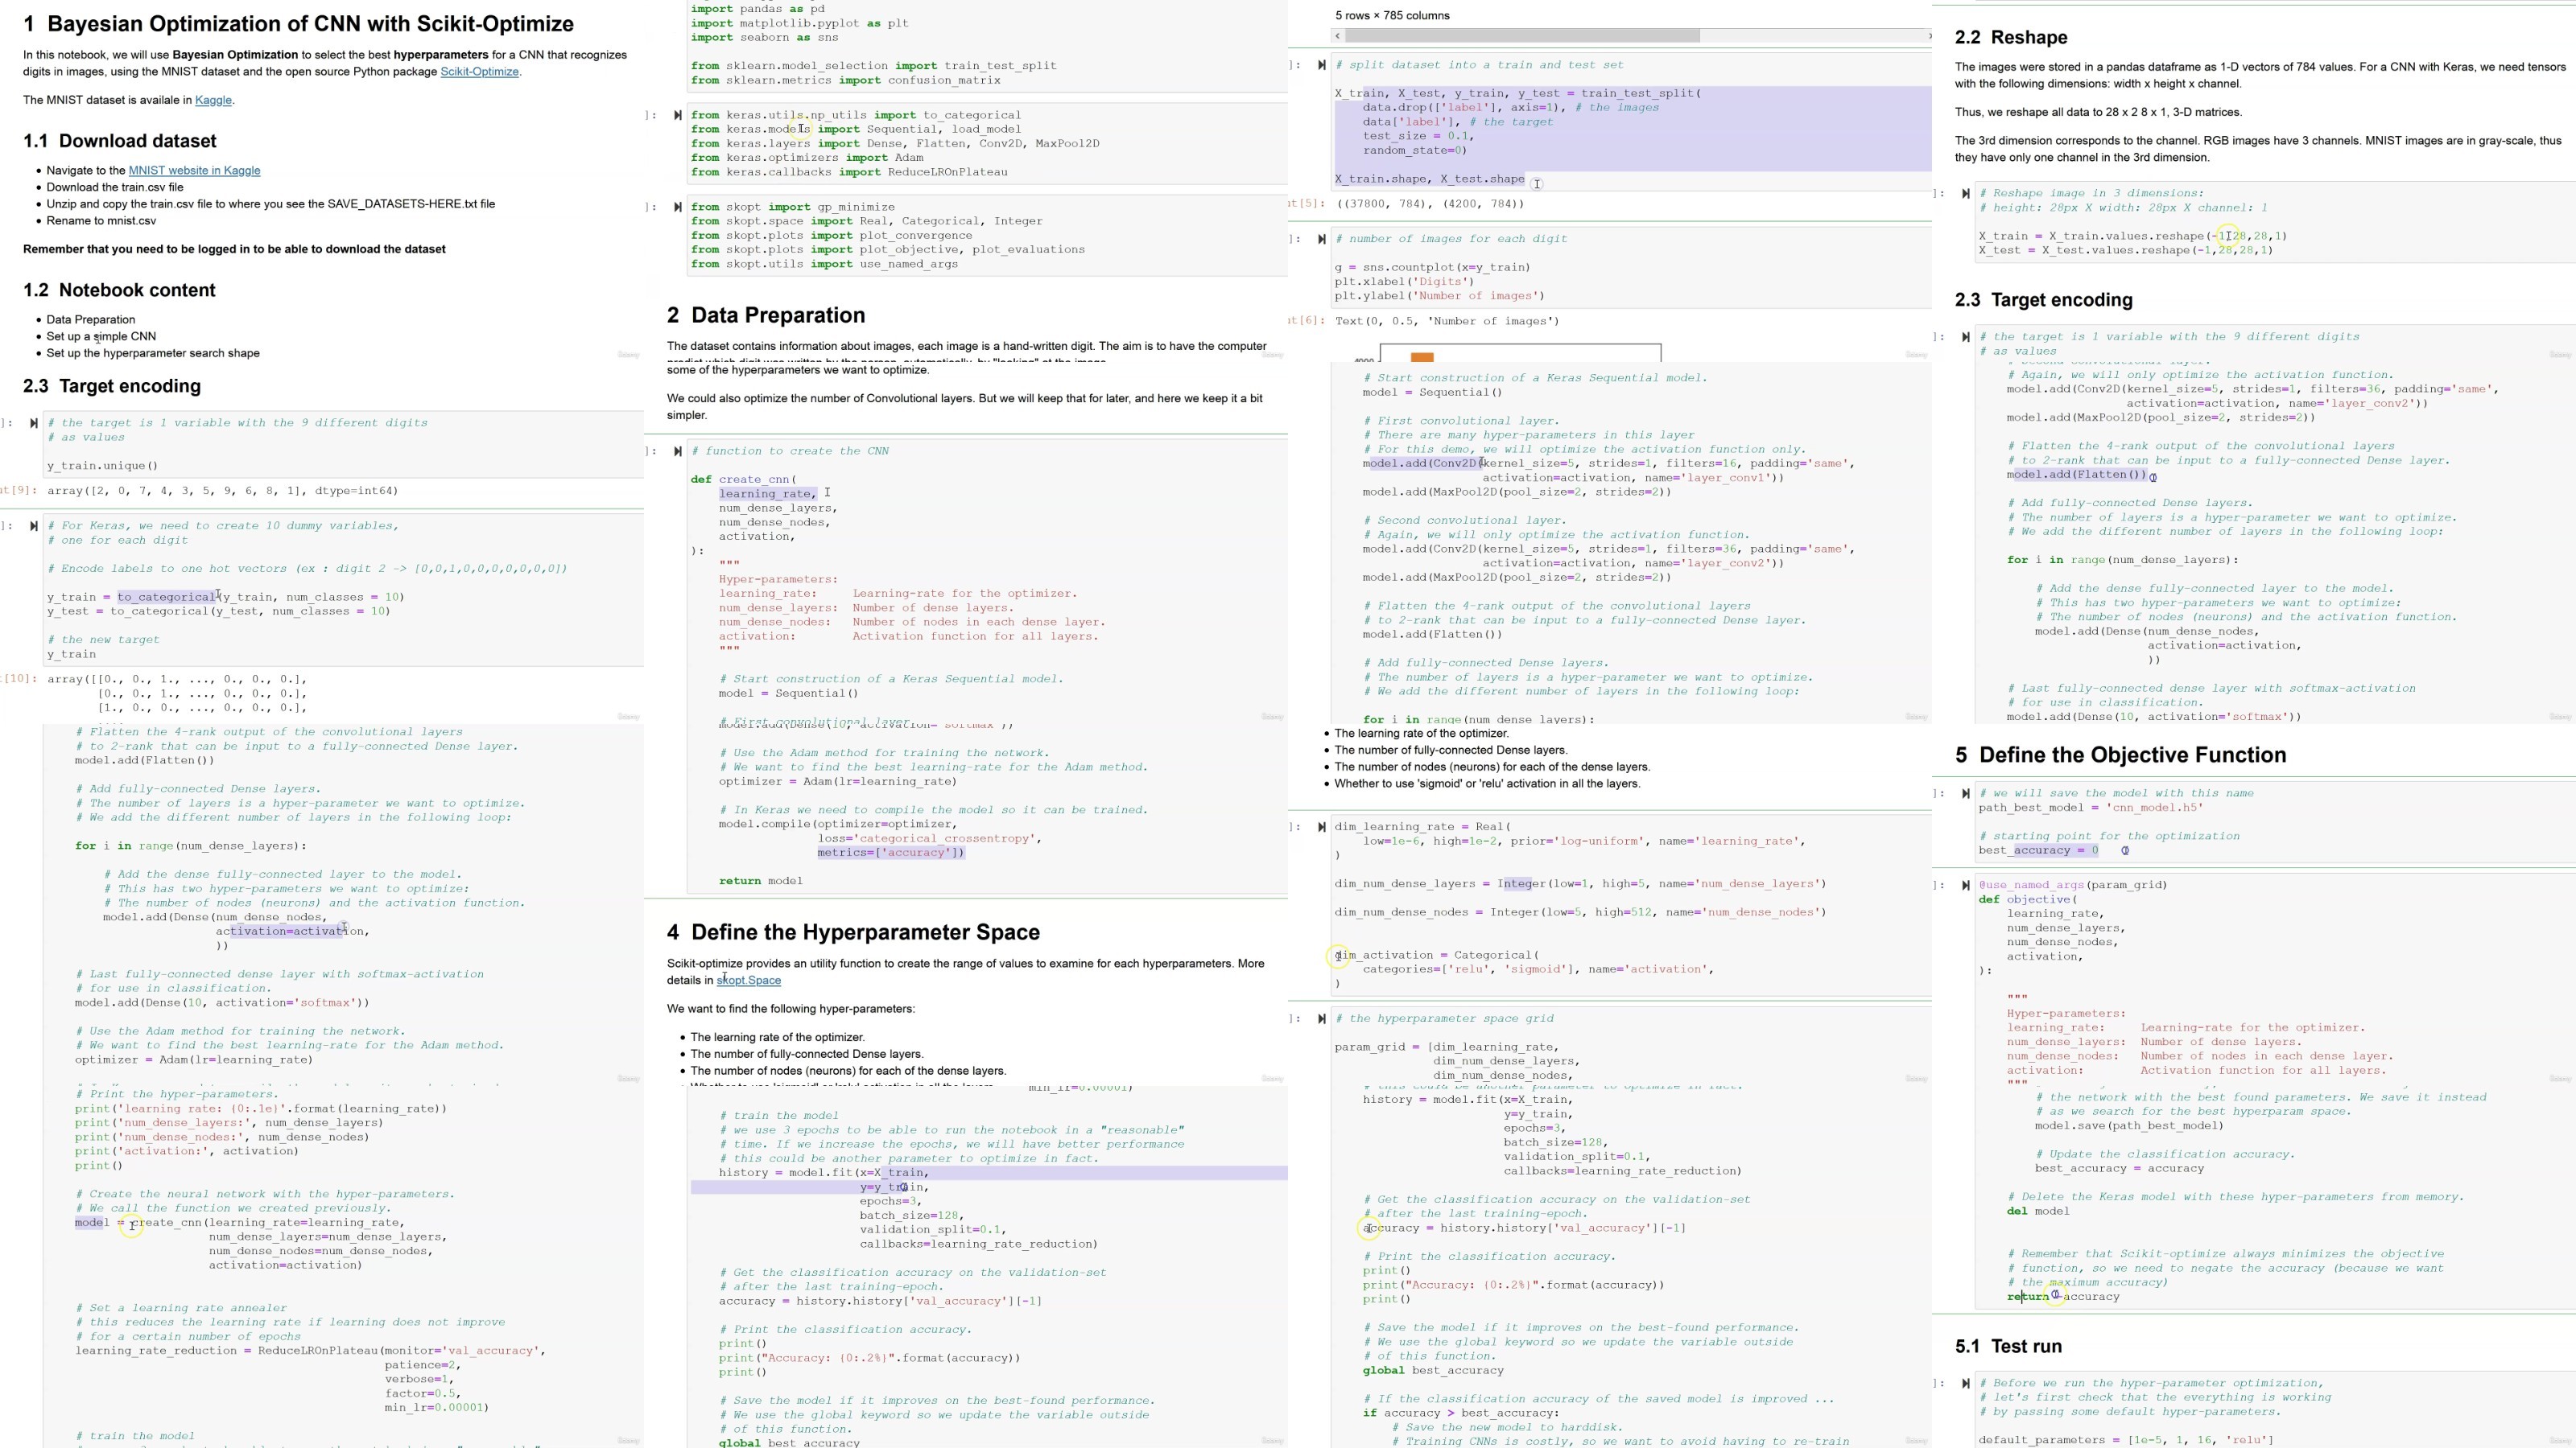This screenshot has height=1448, width=2576.
Task: Click the bold 'Remember that you need to be logged in' note
Action: [234, 250]
